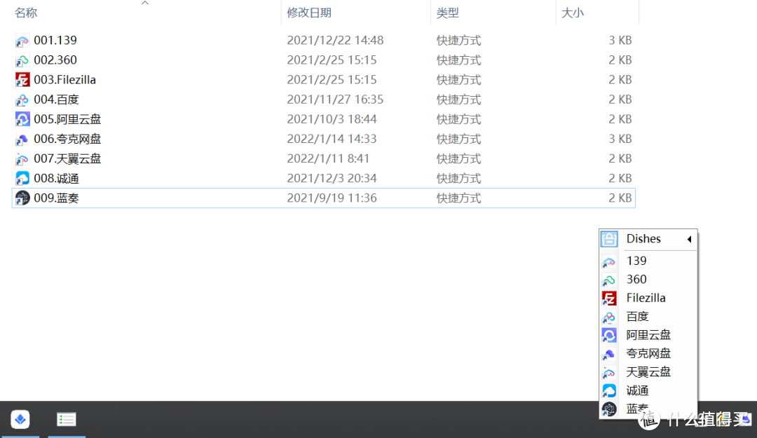Viewport: 757px width, 438px height.
Task: Select file name 009.蓝奏
Action: pos(56,198)
